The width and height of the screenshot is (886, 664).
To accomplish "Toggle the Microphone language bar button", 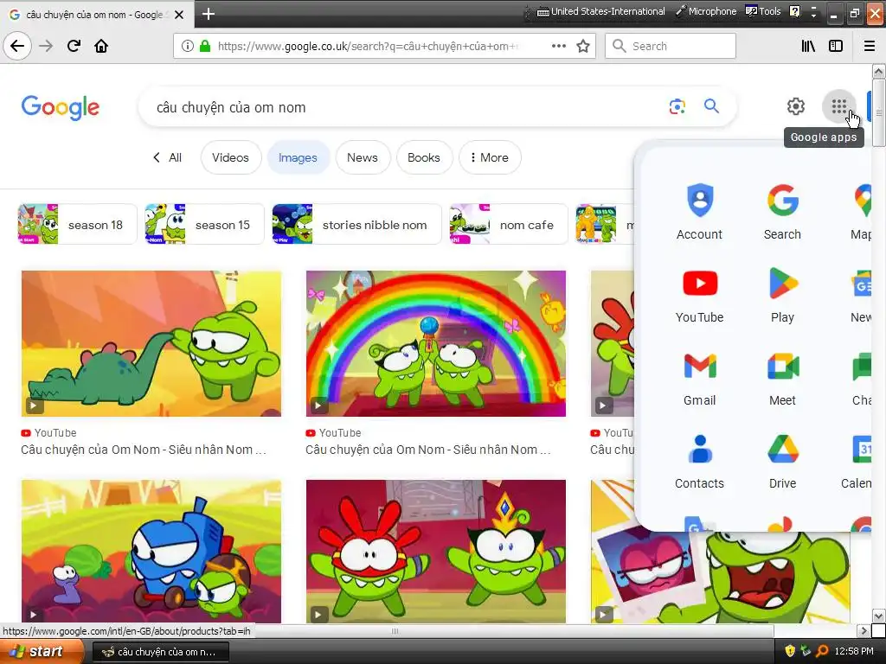I will click(706, 11).
